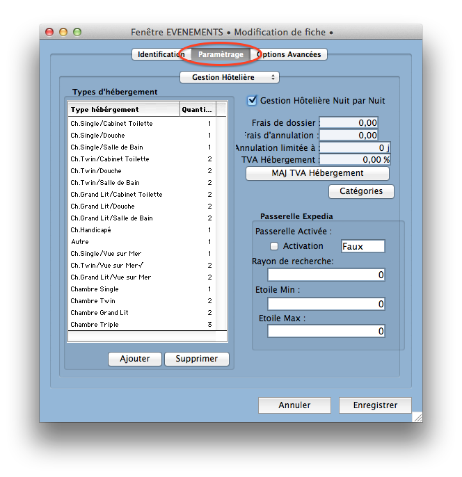Open the Gestion Hôtelière dropdown
The width and height of the screenshot is (462, 477).
[x=230, y=77]
